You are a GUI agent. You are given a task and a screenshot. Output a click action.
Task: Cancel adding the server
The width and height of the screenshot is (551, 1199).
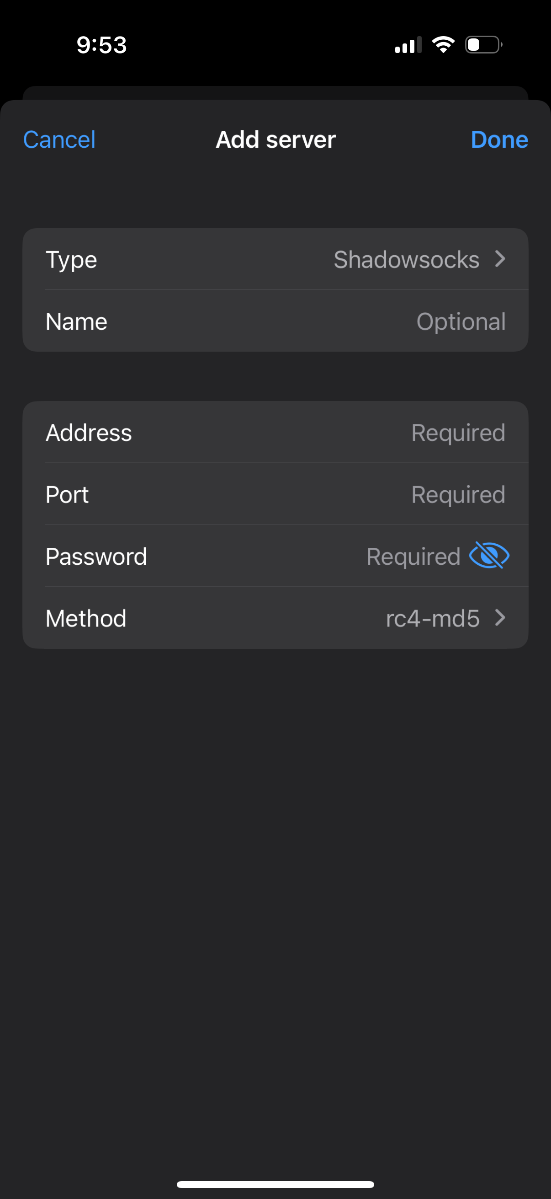(59, 139)
